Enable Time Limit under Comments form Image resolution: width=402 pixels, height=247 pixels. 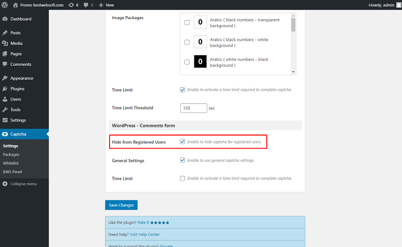pos(182,178)
